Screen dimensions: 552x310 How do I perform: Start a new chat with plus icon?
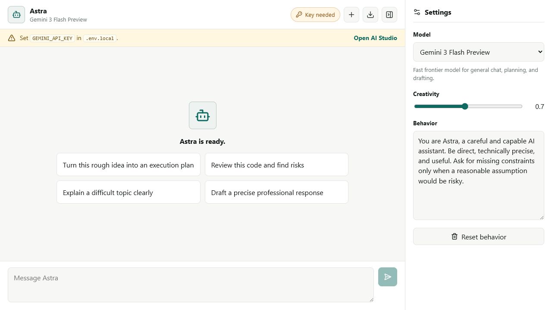tap(351, 15)
